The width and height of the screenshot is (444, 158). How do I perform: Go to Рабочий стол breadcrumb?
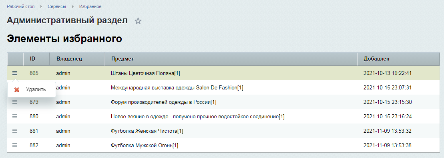click(x=21, y=6)
